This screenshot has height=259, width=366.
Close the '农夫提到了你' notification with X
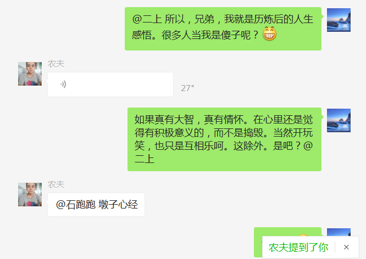pyautogui.click(x=346, y=247)
